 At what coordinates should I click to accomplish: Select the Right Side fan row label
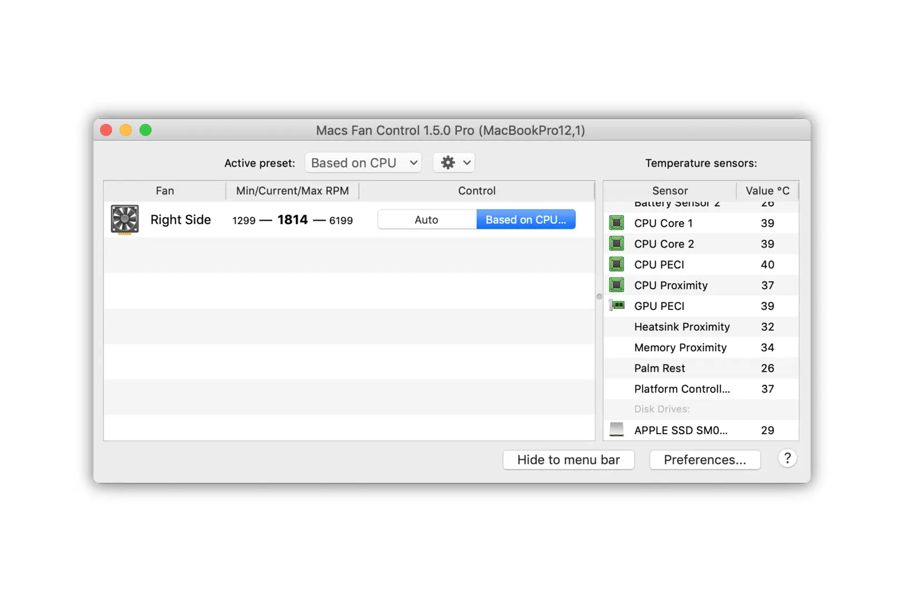click(x=181, y=220)
